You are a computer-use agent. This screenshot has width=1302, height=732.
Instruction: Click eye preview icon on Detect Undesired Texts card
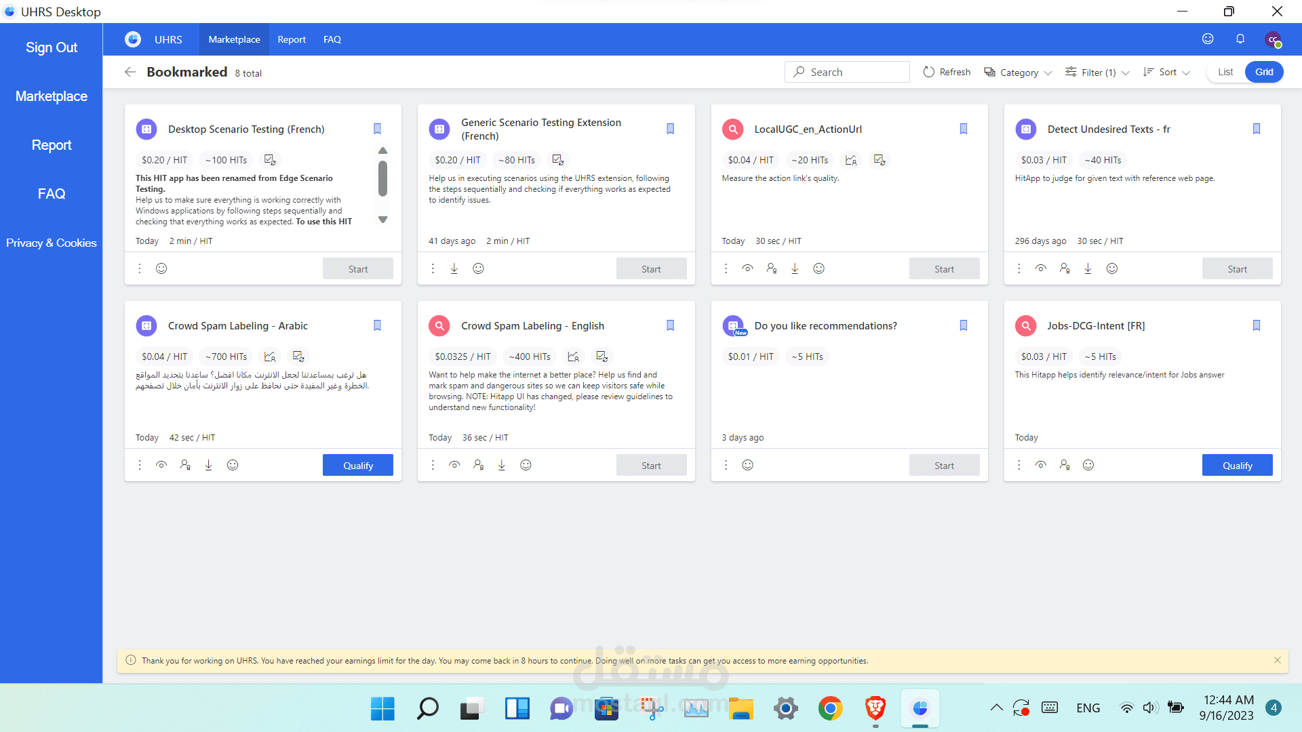point(1040,268)
